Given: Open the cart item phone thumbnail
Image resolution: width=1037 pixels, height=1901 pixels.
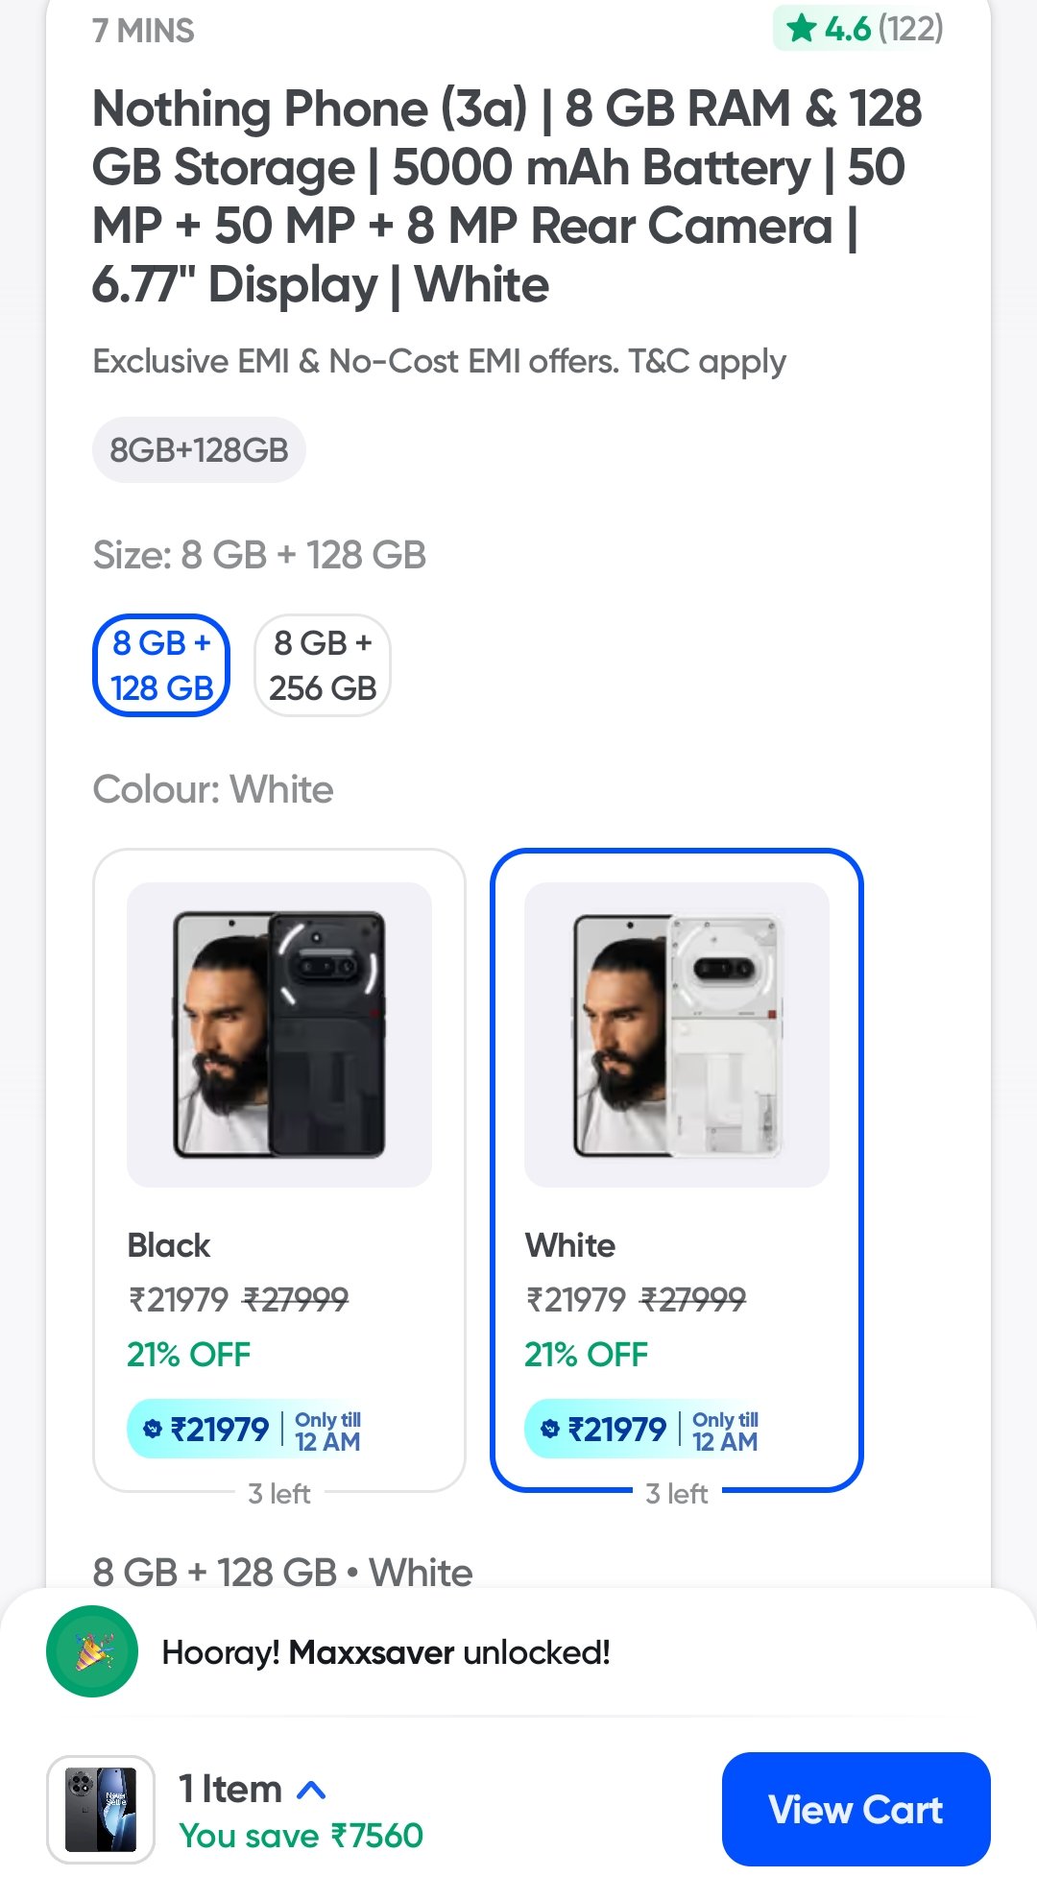Looking at the screenshot, I should click(101, 1810).
